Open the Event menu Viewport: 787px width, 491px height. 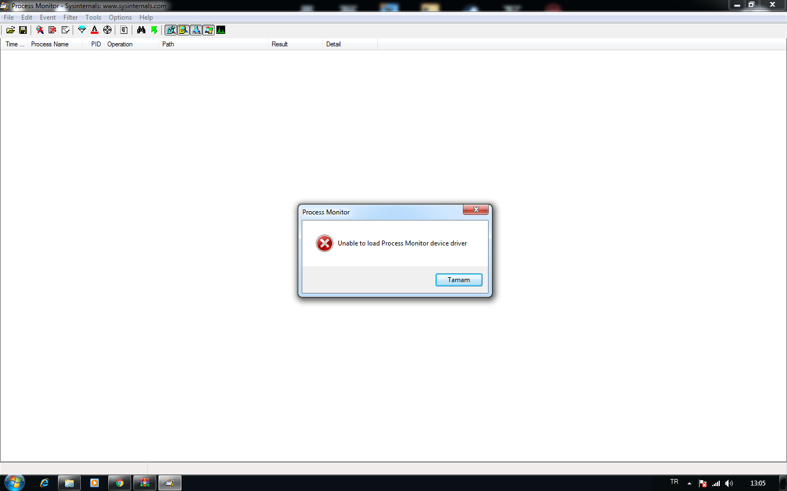click(48, 17)
